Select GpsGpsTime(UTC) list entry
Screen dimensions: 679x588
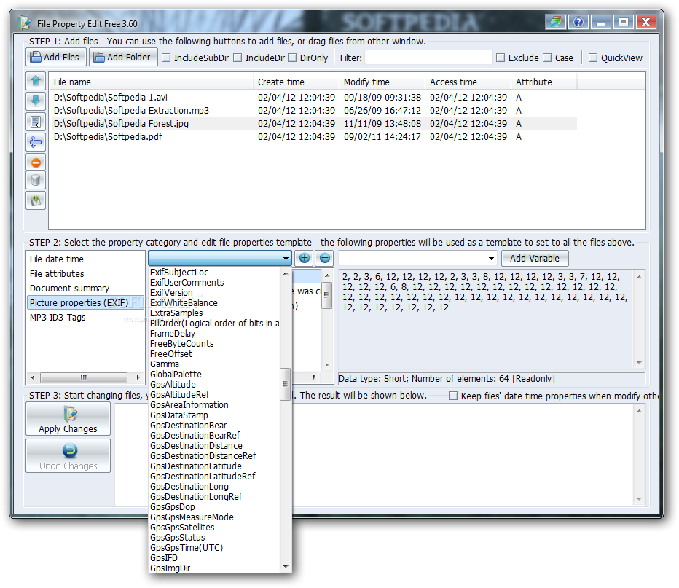tap(187, 548)
